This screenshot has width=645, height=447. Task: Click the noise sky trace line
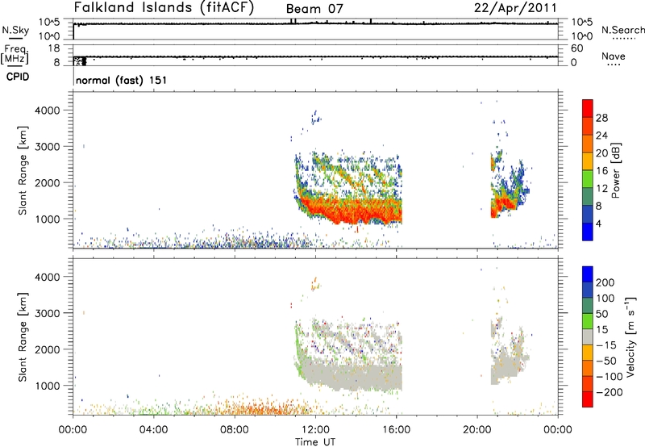pos(315,23)
